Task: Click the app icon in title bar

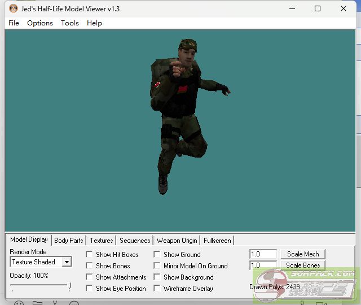Action: tap(14, 9)
